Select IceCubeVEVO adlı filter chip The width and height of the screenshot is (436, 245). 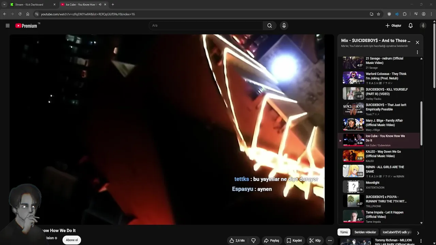click(396, 232)
